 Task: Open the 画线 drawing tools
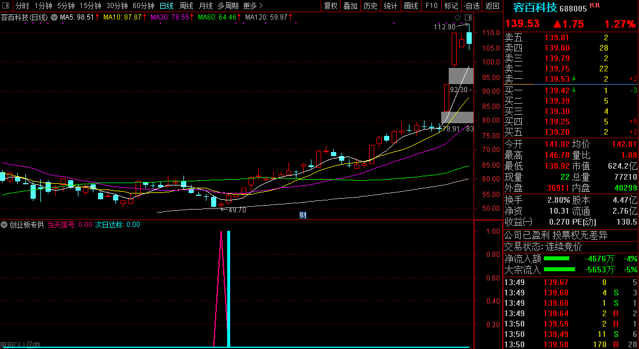coord(411,6)
